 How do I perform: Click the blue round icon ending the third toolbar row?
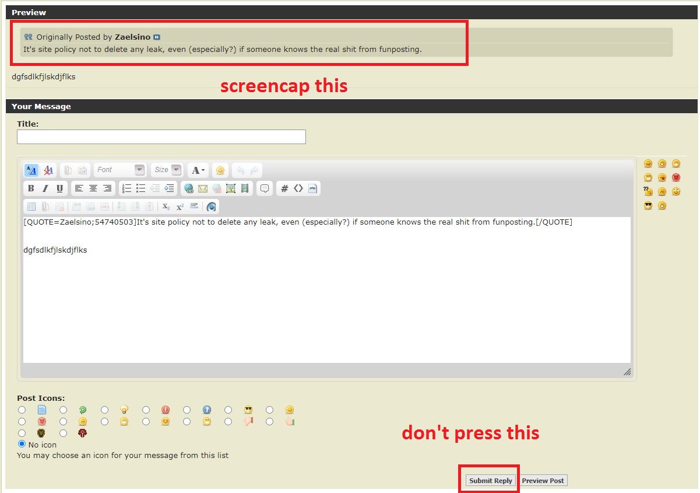212,207
